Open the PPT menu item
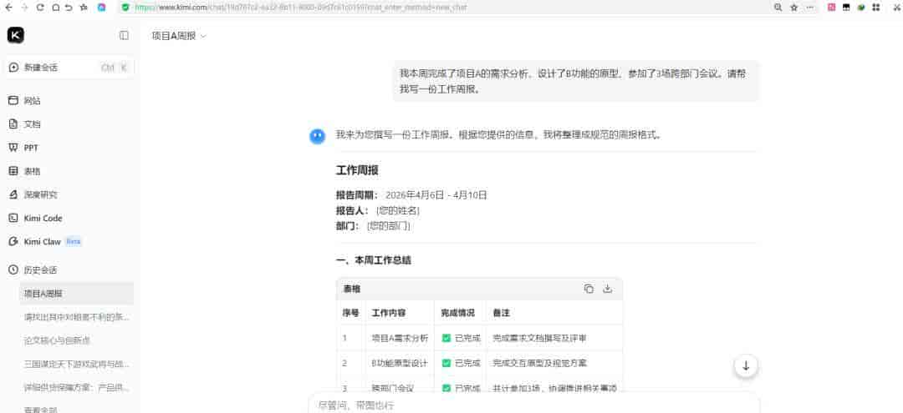903x413 pixels. [71, 148]
